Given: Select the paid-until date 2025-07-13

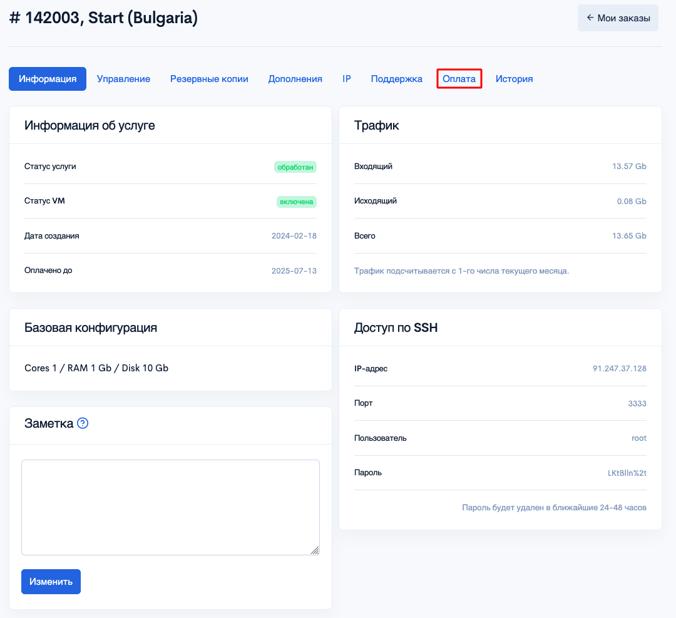Looking at the screenshot, I should (294, 270).
